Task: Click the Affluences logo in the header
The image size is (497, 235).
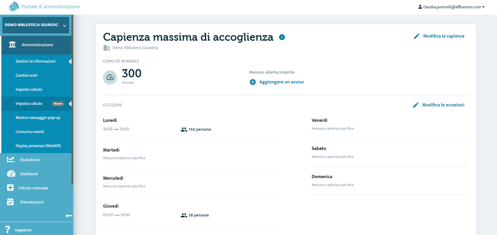Action: [x=13, y=7]
